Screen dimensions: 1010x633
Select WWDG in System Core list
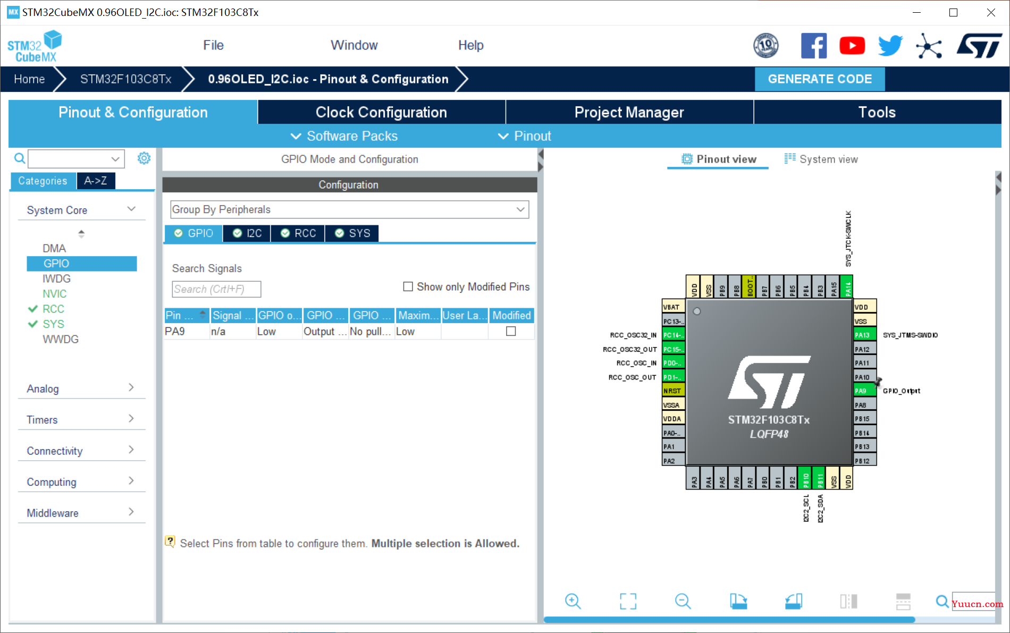point(61,339)
